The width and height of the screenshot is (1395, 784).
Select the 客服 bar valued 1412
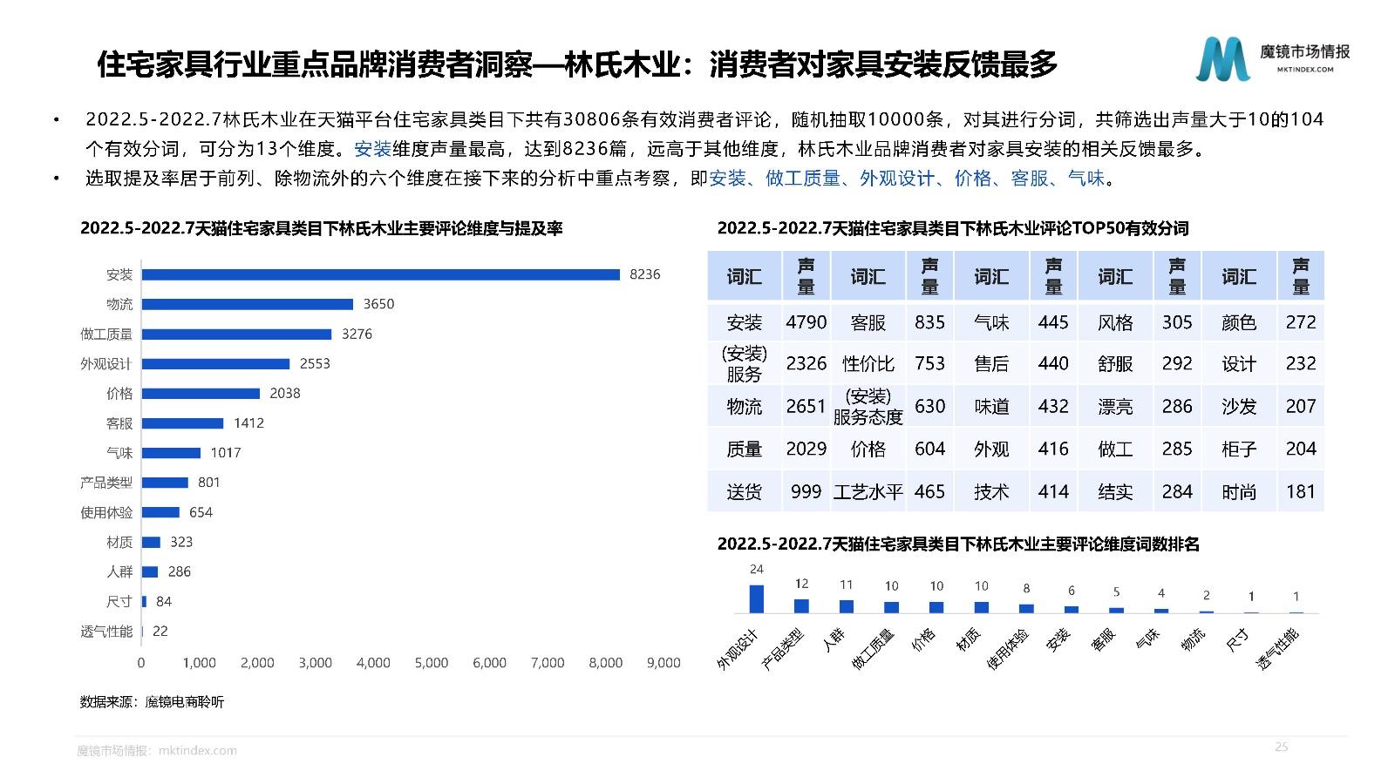[x=183, y=423]
